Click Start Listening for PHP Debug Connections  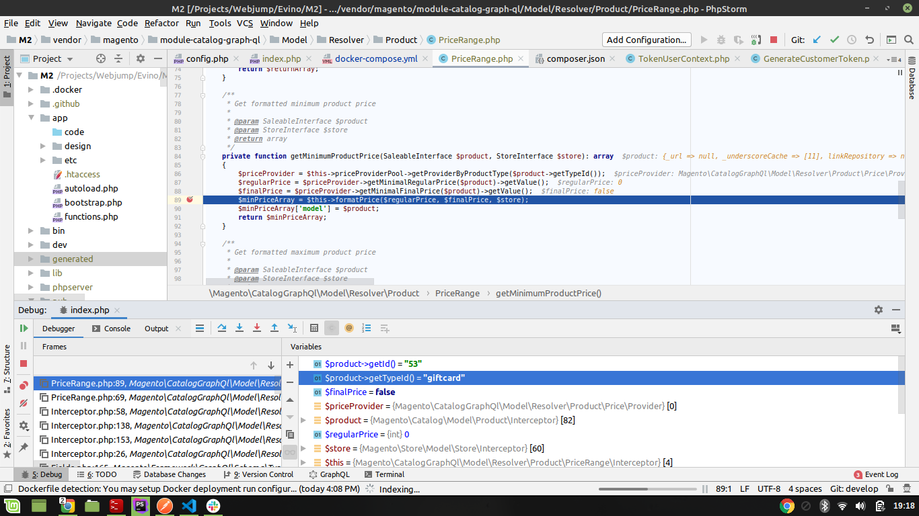[756, 40]
